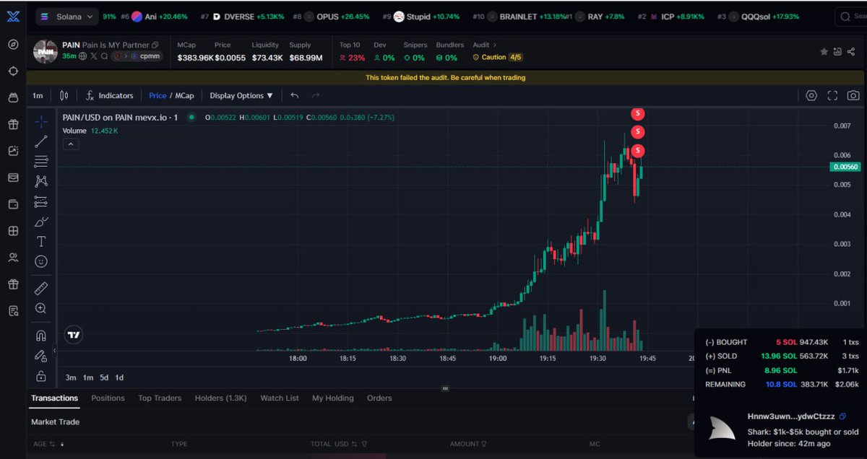Collapse the Volume indicator legend
867x459 pixels.
click(x=70, y=144)
